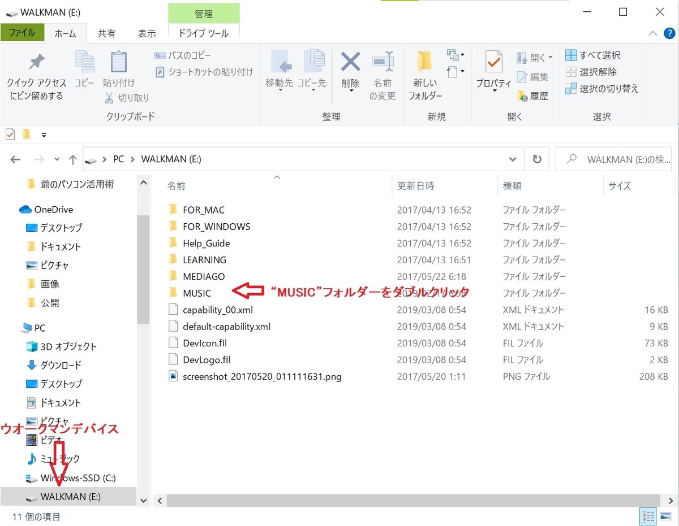Click the パスのコピー toolbar item
Screen dimensions: 679x526
pos(187,55)
